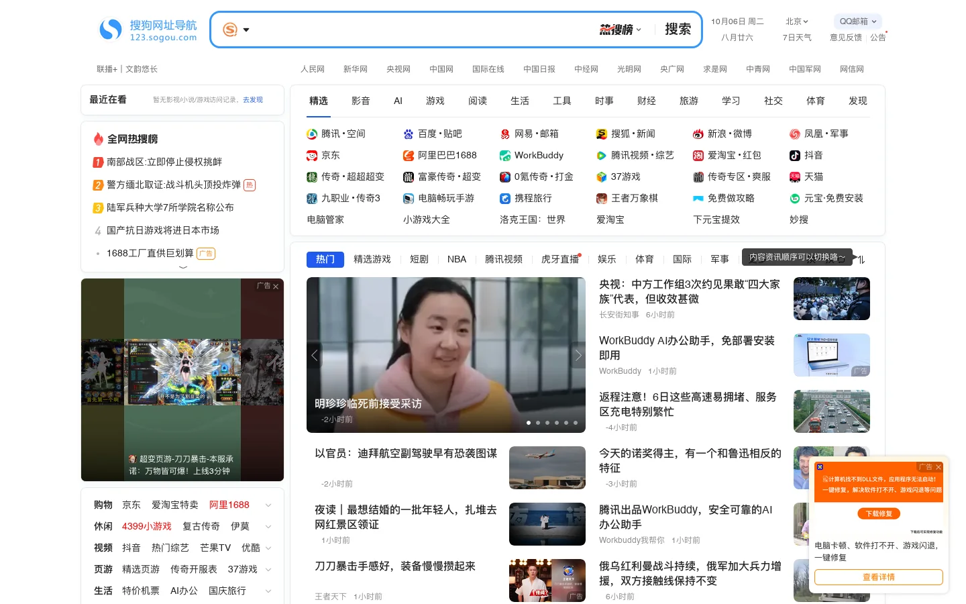The image size is (966, 604).
Task: Go to previous carousel slide arrow
Action: tap(314, 355)
